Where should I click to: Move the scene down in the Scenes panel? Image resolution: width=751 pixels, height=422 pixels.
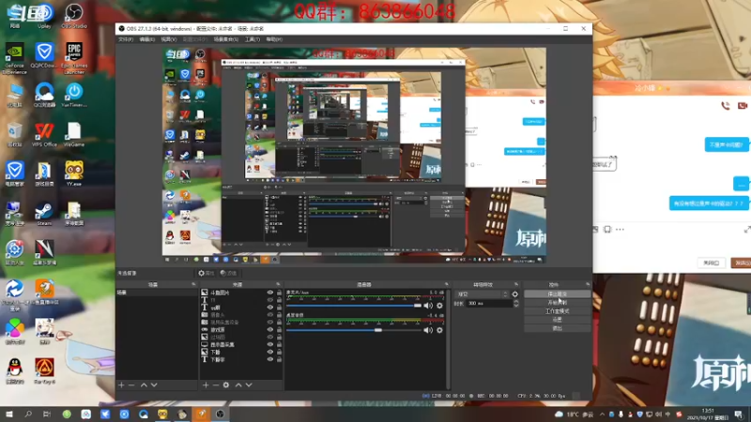coord(154,385)
